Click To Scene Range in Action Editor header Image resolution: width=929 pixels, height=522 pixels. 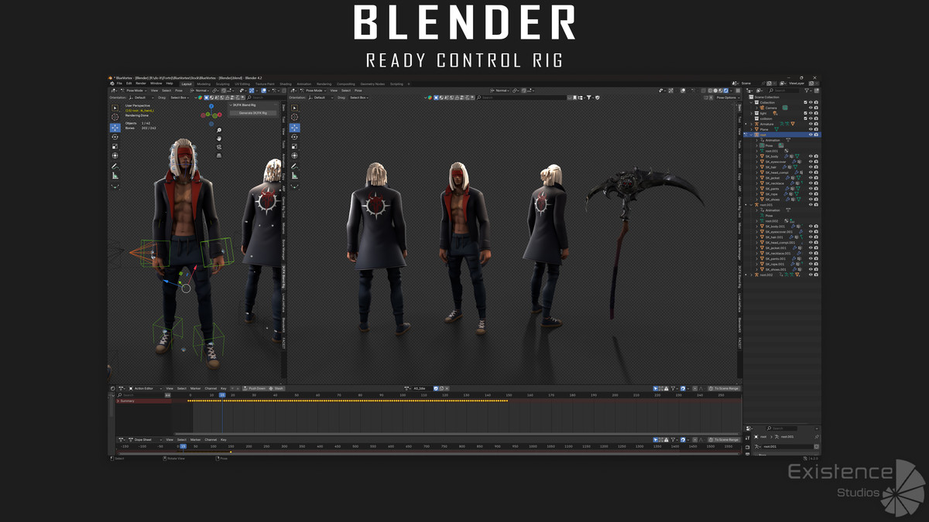click(724, 388)
